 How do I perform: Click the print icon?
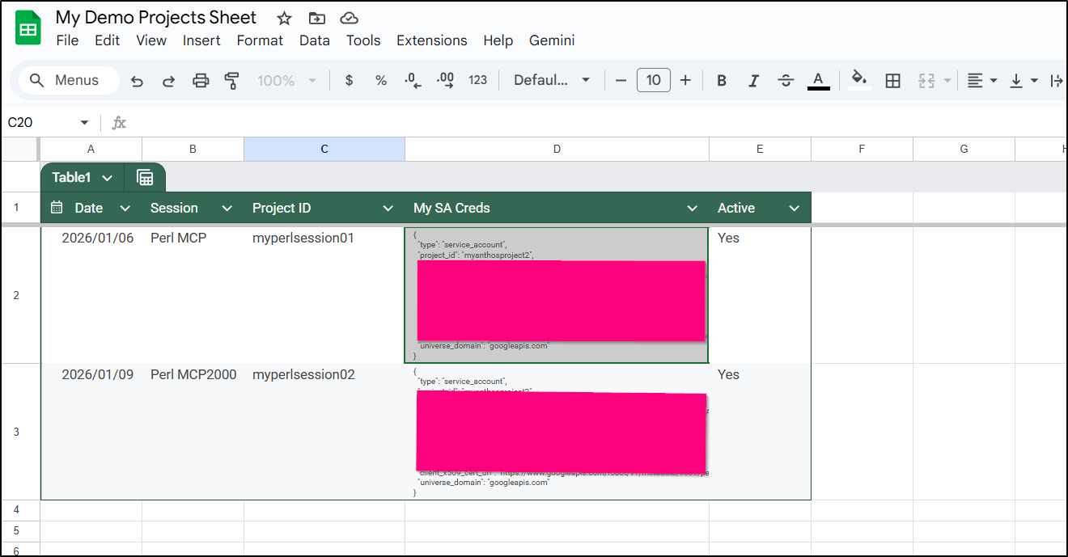201,80
